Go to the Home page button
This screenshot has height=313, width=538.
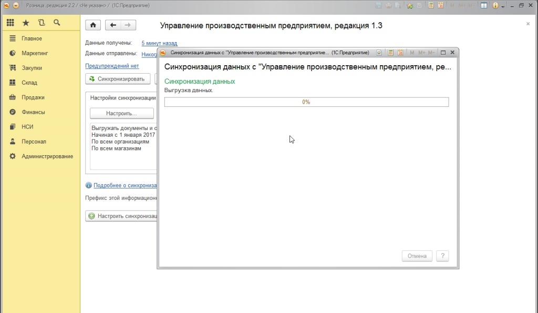click(x=93, y=25)
